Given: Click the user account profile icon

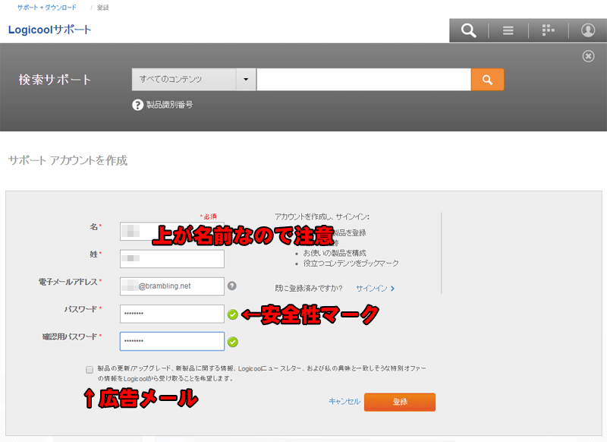Looking at the screenshot, I should coord(588,30).
